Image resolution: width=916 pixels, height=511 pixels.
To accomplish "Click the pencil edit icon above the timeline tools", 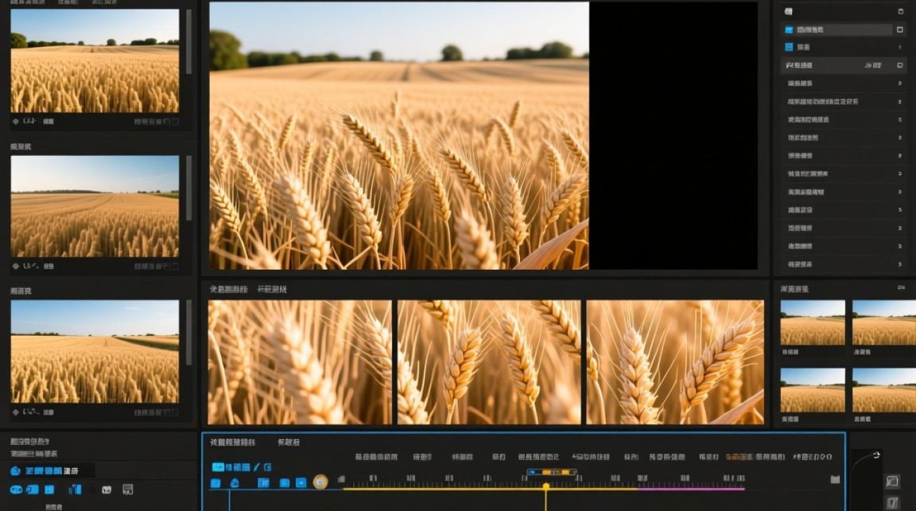I will pos(257,467).
